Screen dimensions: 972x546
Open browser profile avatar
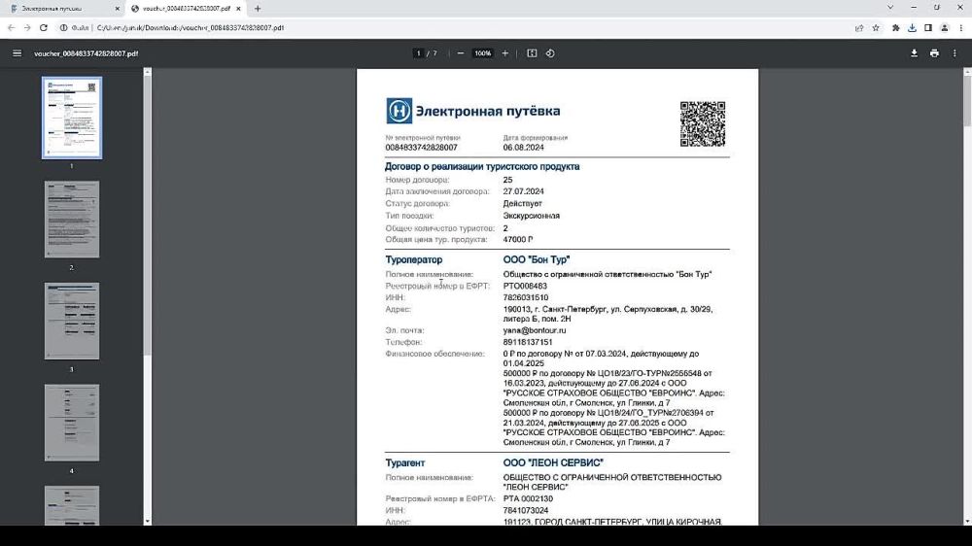(945, 28)
